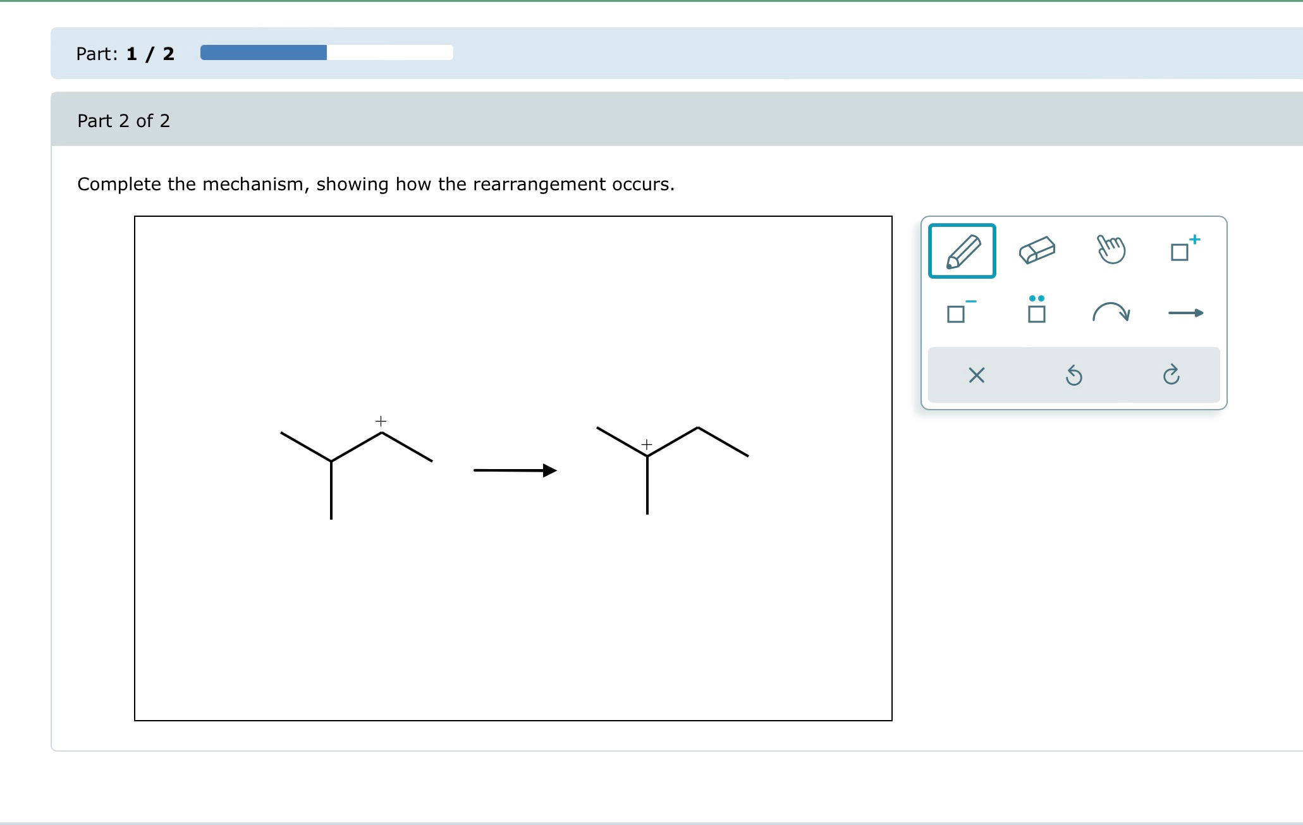Click the redo icon in the toolbar
This screenshot has width=1303, height=825.
(1171, 376)
